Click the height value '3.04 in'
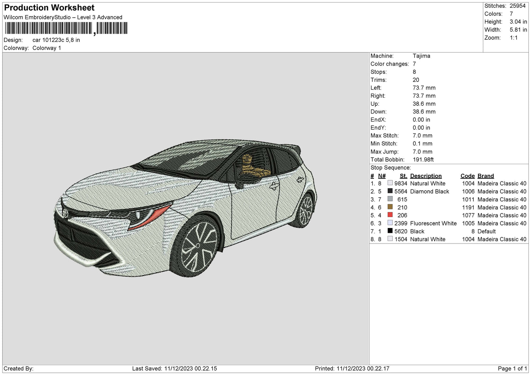The height and width of the screenshot is (375, 531). (518, 22)
